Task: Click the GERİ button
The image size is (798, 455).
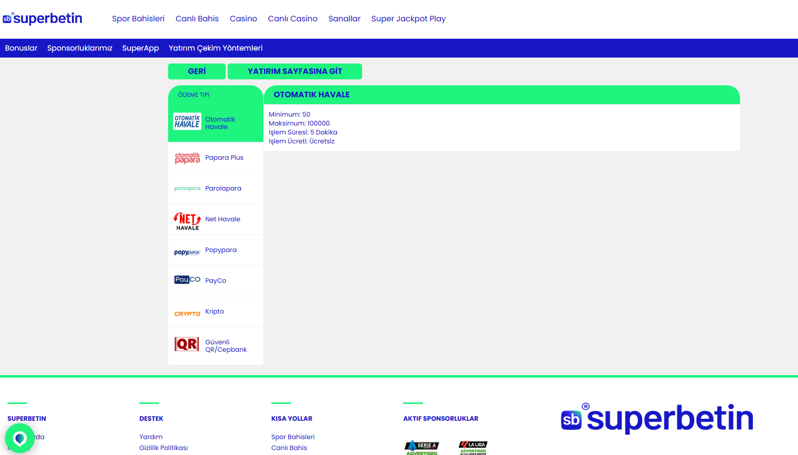Action: click(x=197, y=71)
